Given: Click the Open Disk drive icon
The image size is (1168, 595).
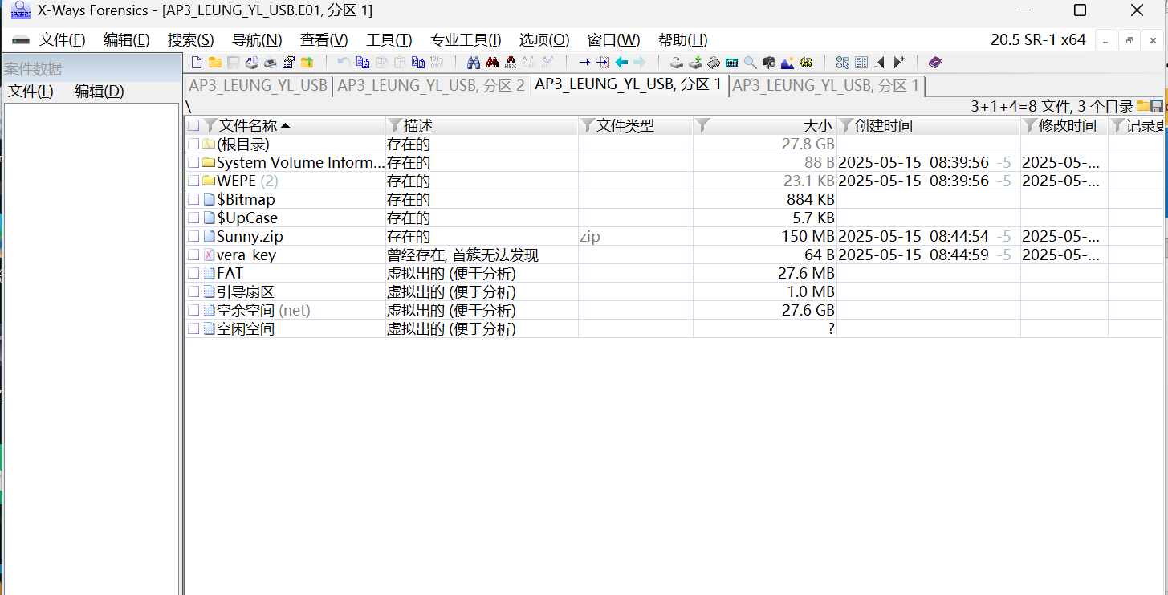Looking at the screenshot, I should (677, 63).
